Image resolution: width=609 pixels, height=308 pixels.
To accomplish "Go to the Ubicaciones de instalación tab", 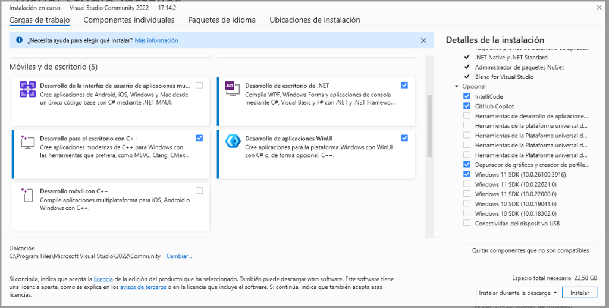I will tap(315, 20).
